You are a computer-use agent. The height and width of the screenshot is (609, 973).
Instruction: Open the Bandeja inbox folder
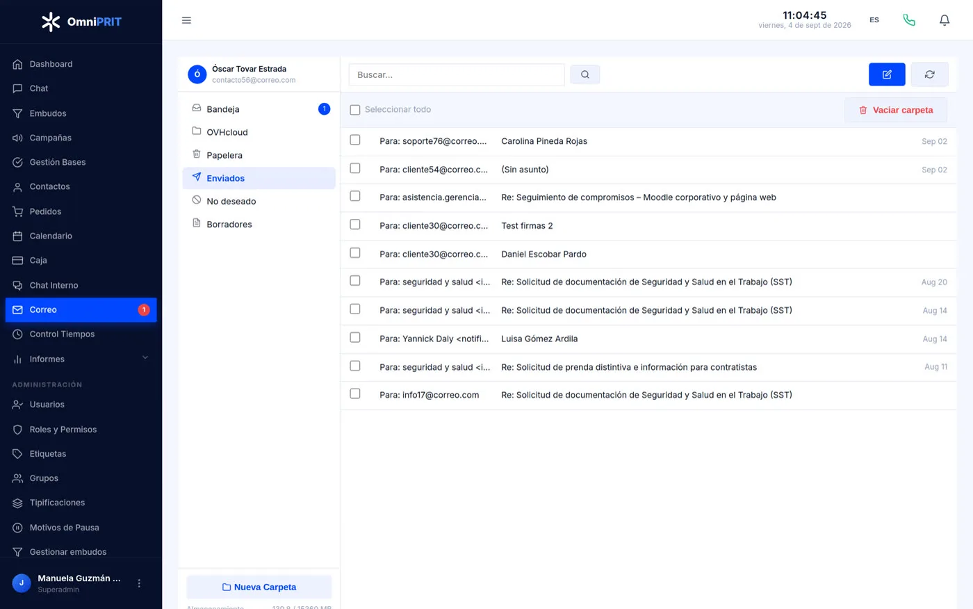(259, 109)
